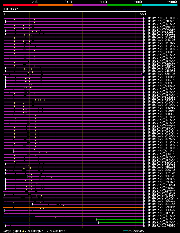
Task: Click the UniRef100_A2QAZ0 hit name
Action: click(162, 86)
